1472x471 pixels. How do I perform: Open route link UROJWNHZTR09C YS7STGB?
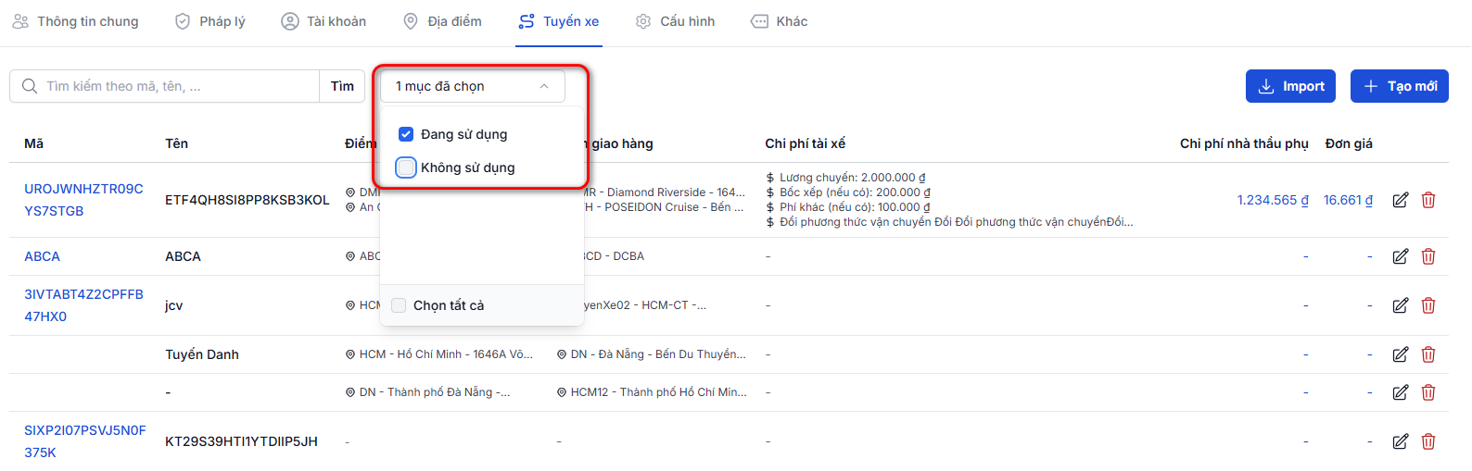[83, 200]
